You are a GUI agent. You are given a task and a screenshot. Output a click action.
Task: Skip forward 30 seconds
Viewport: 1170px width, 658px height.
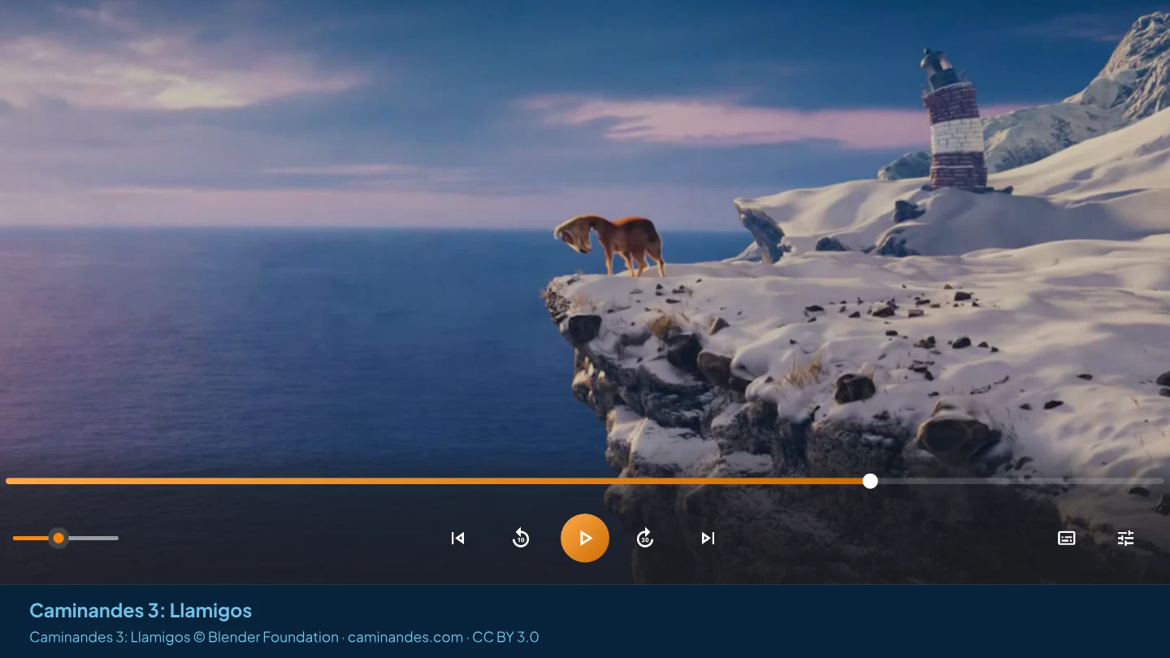645,538
